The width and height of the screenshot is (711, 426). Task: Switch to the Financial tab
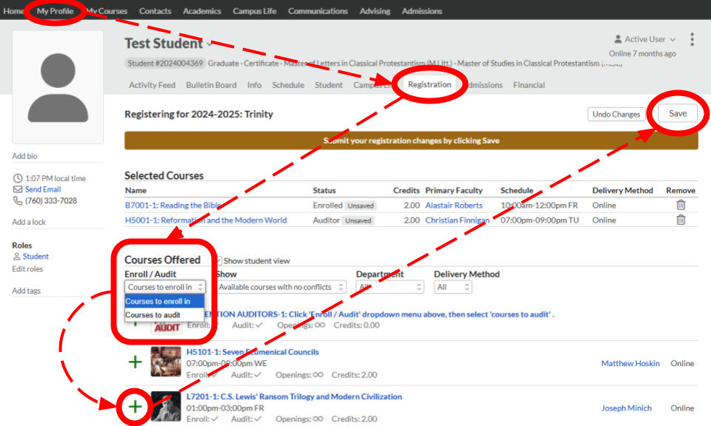[529, 85]
